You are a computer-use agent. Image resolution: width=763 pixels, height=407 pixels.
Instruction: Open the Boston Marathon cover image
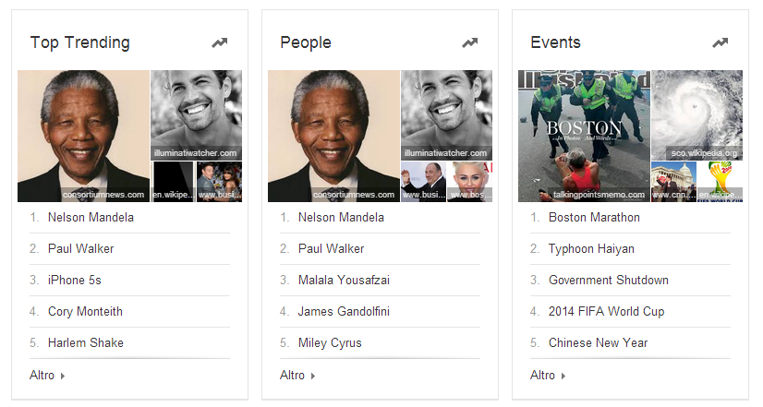[584, 136]
